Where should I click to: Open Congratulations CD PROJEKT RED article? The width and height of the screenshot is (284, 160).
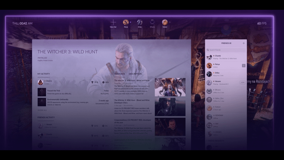tap(133, 121)
